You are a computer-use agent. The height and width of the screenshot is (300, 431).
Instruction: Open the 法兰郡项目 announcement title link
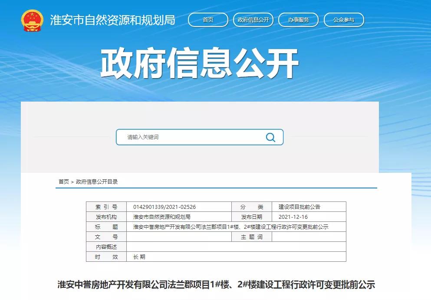click(x=215, y=284)
